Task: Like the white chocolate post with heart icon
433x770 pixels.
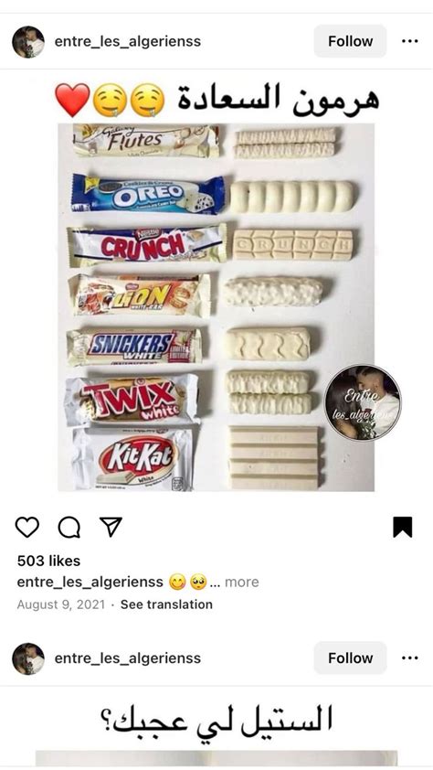Action: coord(27,527)
